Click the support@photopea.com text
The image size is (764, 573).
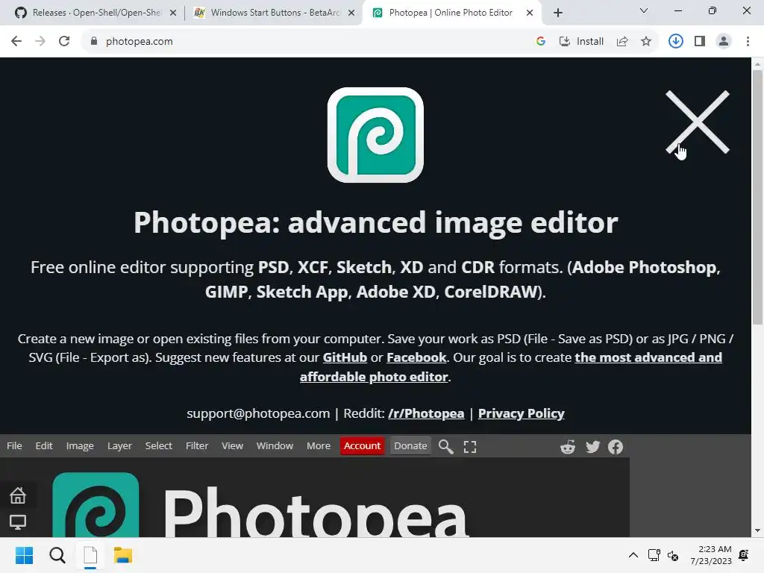click(258, 413)
